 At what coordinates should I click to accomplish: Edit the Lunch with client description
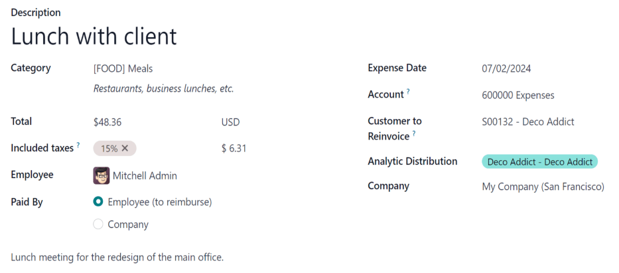coord(94,37)
